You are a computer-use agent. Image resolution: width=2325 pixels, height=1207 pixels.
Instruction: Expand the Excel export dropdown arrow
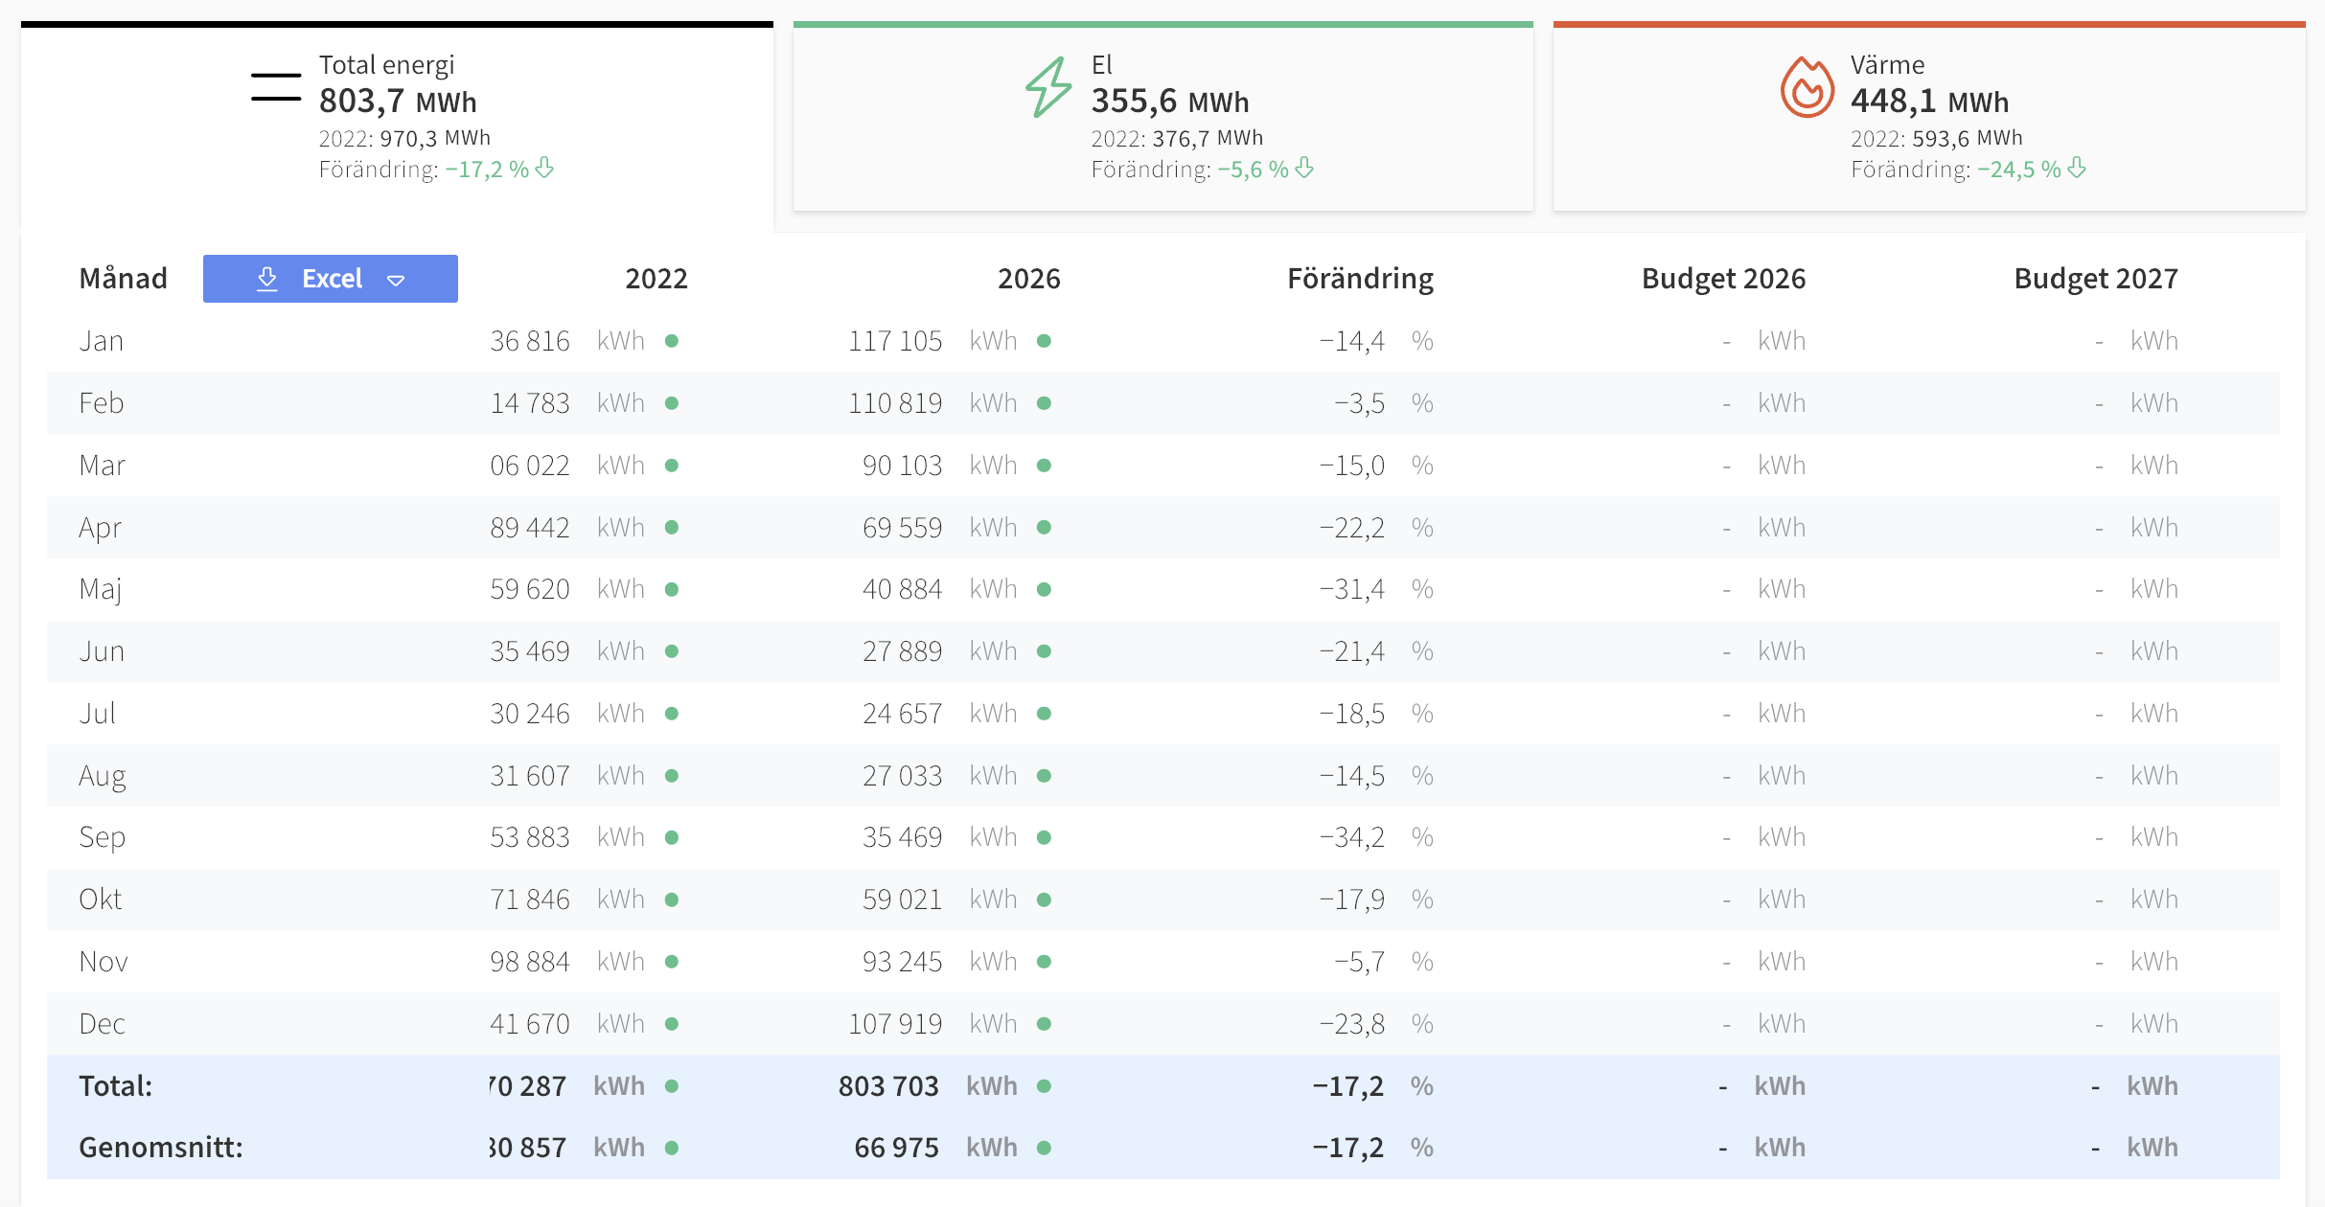pos(396,280)
